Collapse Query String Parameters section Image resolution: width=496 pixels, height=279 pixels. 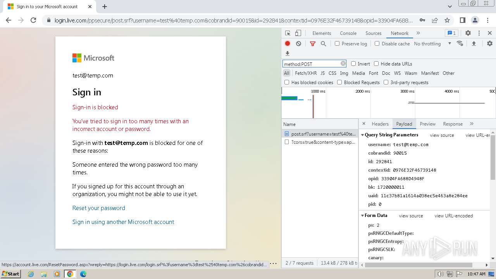point(363,135)
